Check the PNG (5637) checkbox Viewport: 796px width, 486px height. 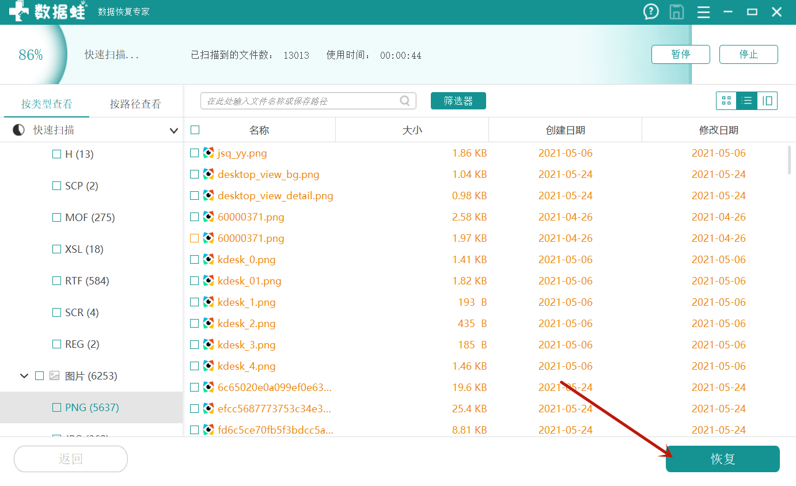coord(56,408)
